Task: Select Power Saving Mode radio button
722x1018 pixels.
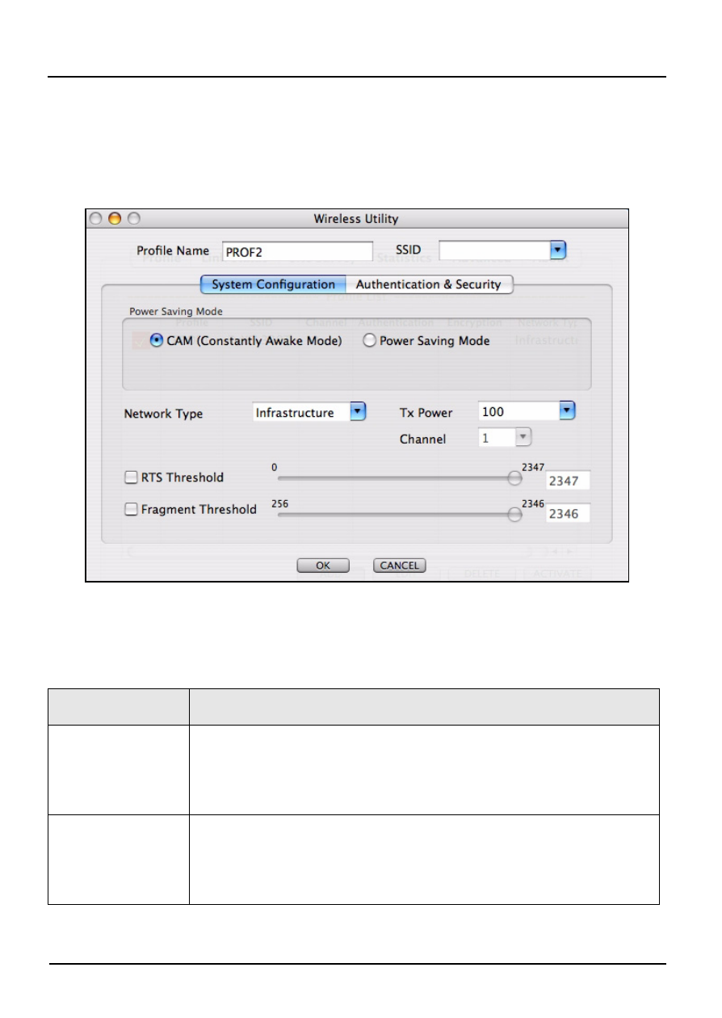Action: tap(370, 341)
